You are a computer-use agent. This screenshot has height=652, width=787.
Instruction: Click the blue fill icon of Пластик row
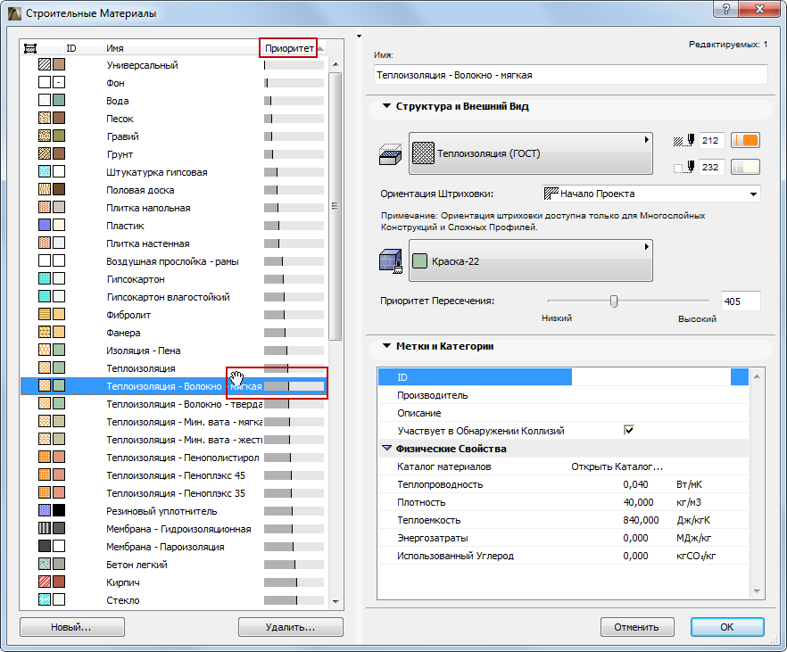(x=45, y=225)
